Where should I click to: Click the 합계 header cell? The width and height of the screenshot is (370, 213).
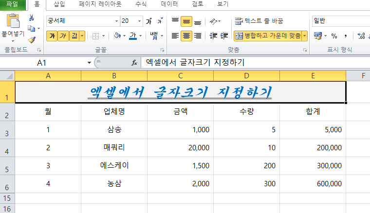coord(313,112)
